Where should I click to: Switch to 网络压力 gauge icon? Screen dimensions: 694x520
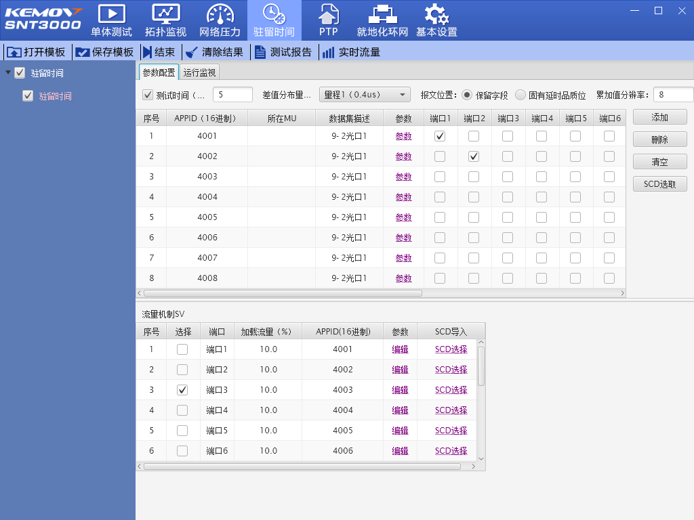pos(220,14)
